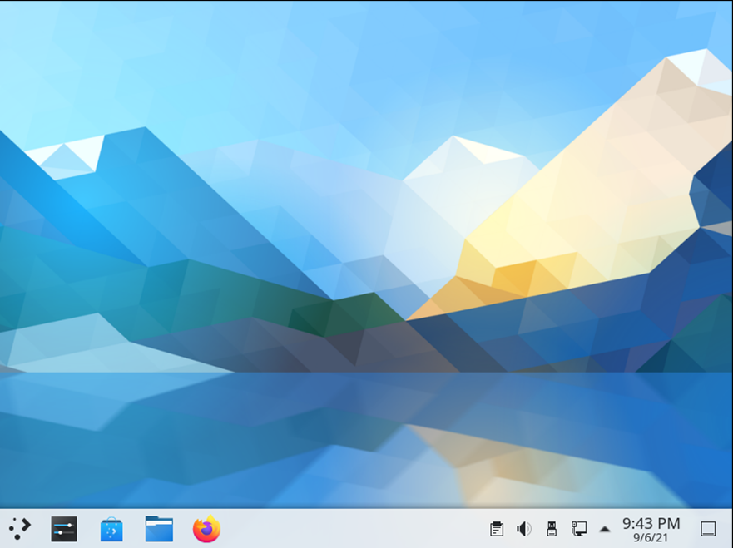
Task: Click the 9:43 PM clock to open the calendar
Action: pyautogui.click(x=651, y=523)
